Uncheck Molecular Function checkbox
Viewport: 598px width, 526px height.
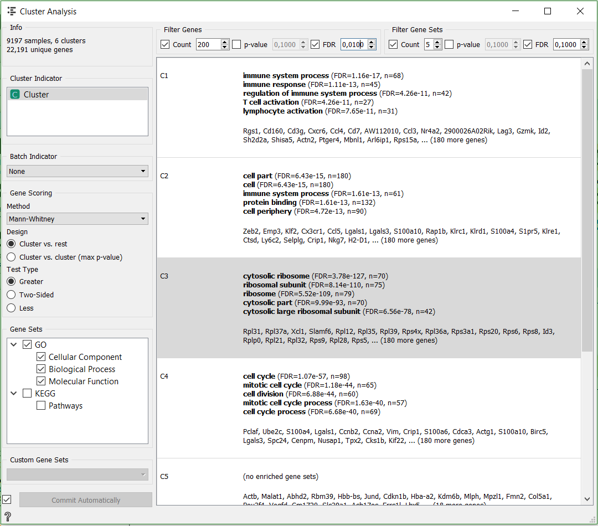pos(41,381)
